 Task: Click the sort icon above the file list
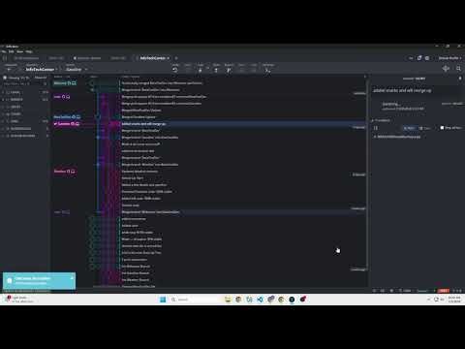click(376, 128)
